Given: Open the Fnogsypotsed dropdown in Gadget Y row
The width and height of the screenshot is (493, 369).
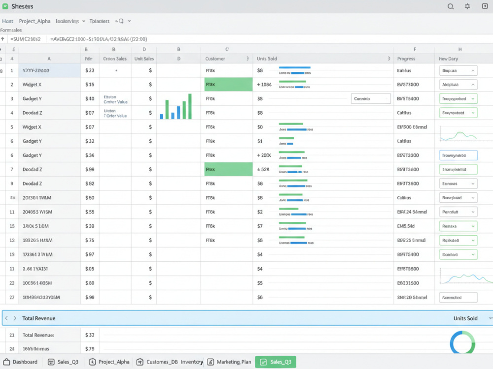Looking at the screenshot, I should coord(458,98).
